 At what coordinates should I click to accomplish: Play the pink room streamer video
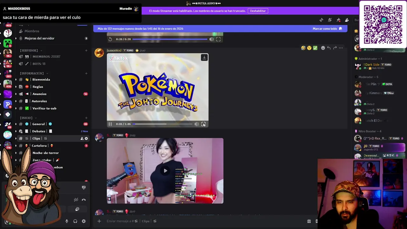(165, 171)
